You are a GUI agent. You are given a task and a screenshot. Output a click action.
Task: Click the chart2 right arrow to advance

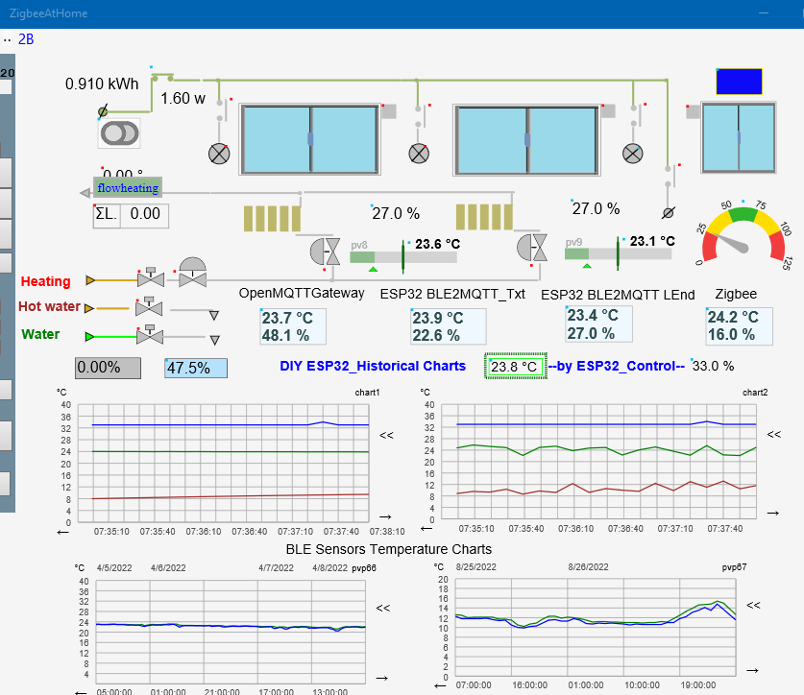click(x=773, y=513)
